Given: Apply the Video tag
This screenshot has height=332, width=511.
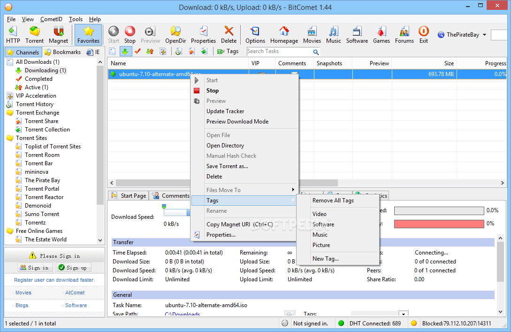Looking at the screenshot, I should [x=338, y=214].
